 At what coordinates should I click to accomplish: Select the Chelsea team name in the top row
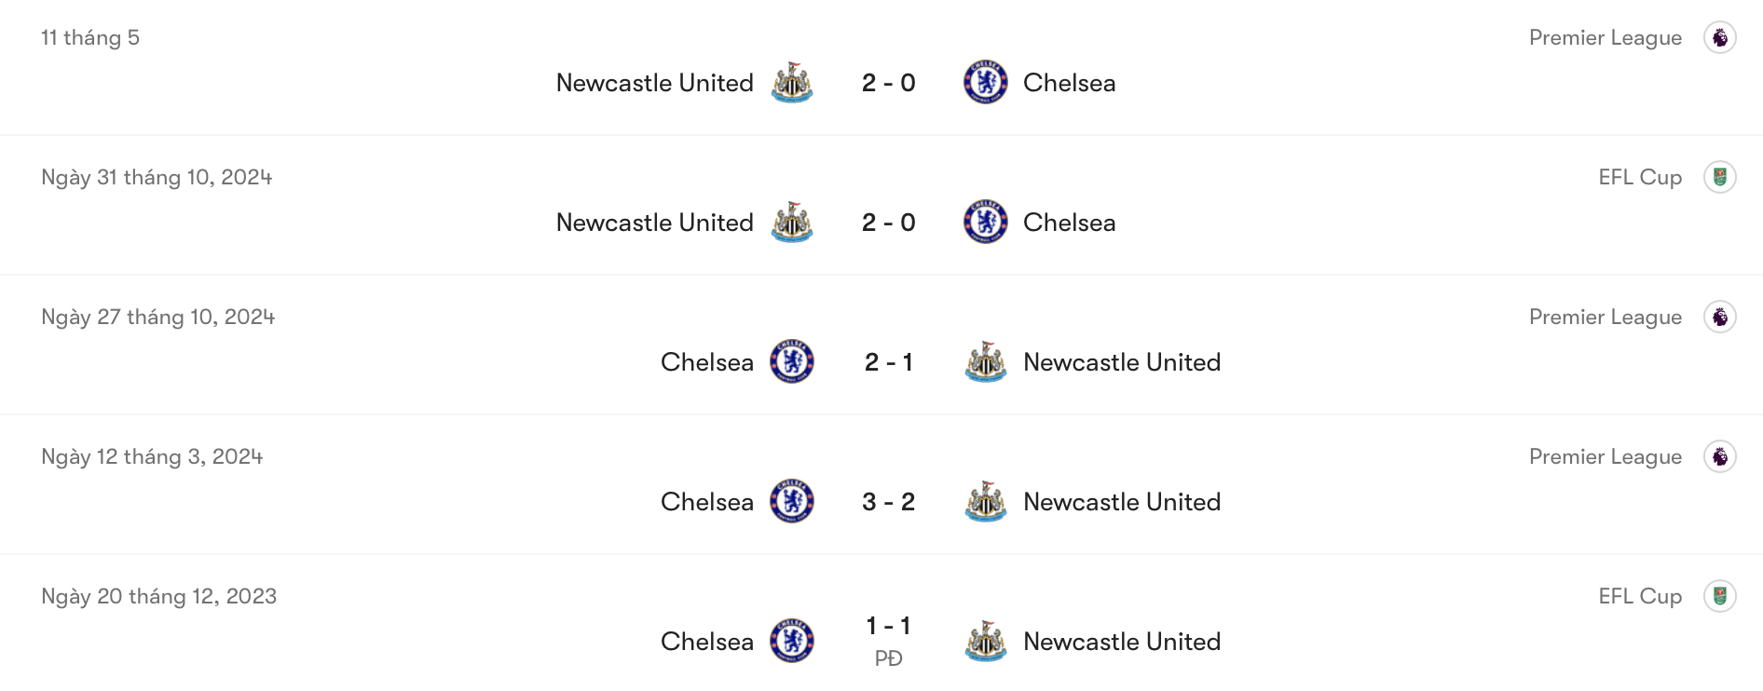[x=1069, y=82]
